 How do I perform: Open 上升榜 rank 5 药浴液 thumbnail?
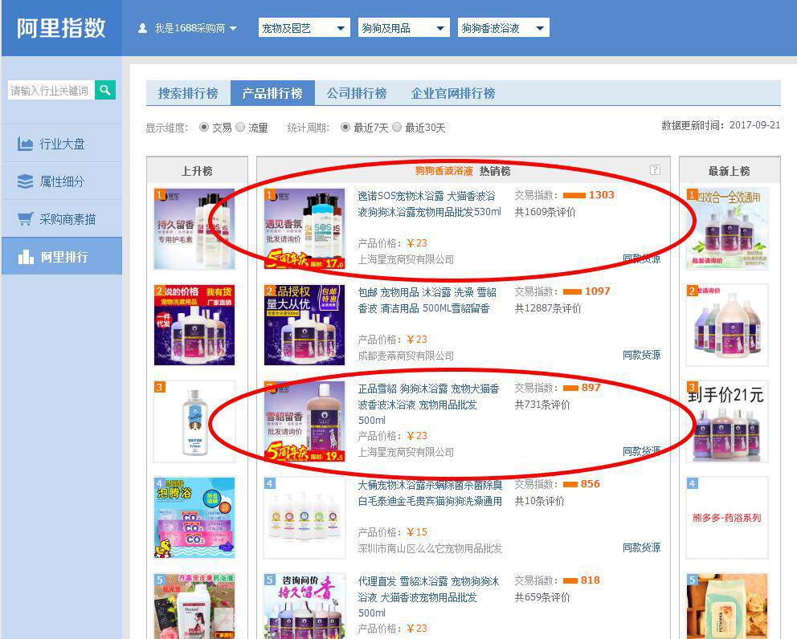(x=194, y=606)
